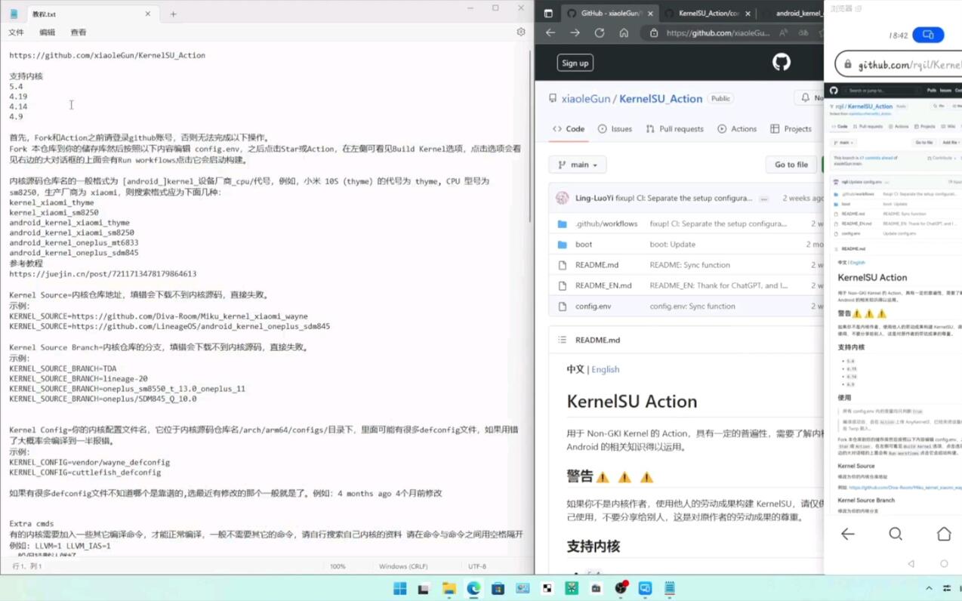Open the 文件 menu in Notepad
Viewport: 962px width, 601px height.
tap(16, 32)
